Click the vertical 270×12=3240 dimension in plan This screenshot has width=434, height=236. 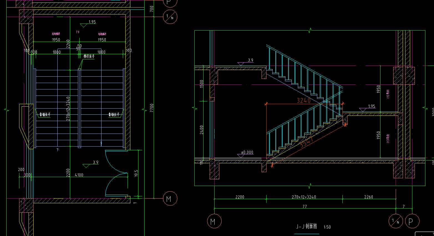(x=68, y=109)
